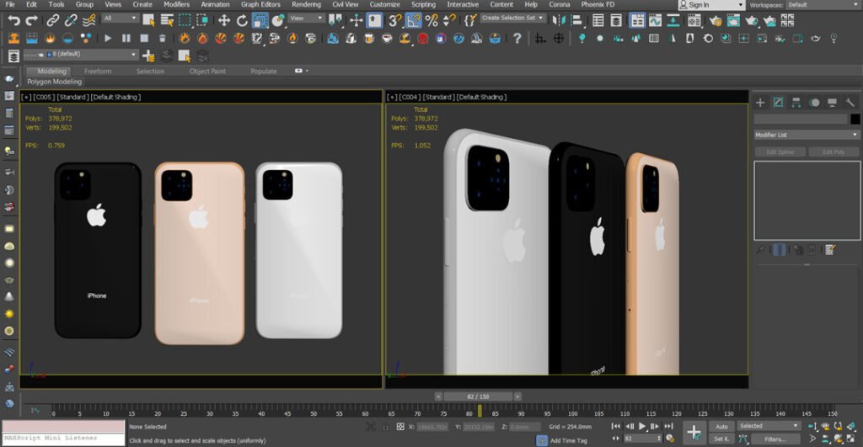Toggle Percent Snap
Viewport: 863px width, 447px height.
[431, 21]
